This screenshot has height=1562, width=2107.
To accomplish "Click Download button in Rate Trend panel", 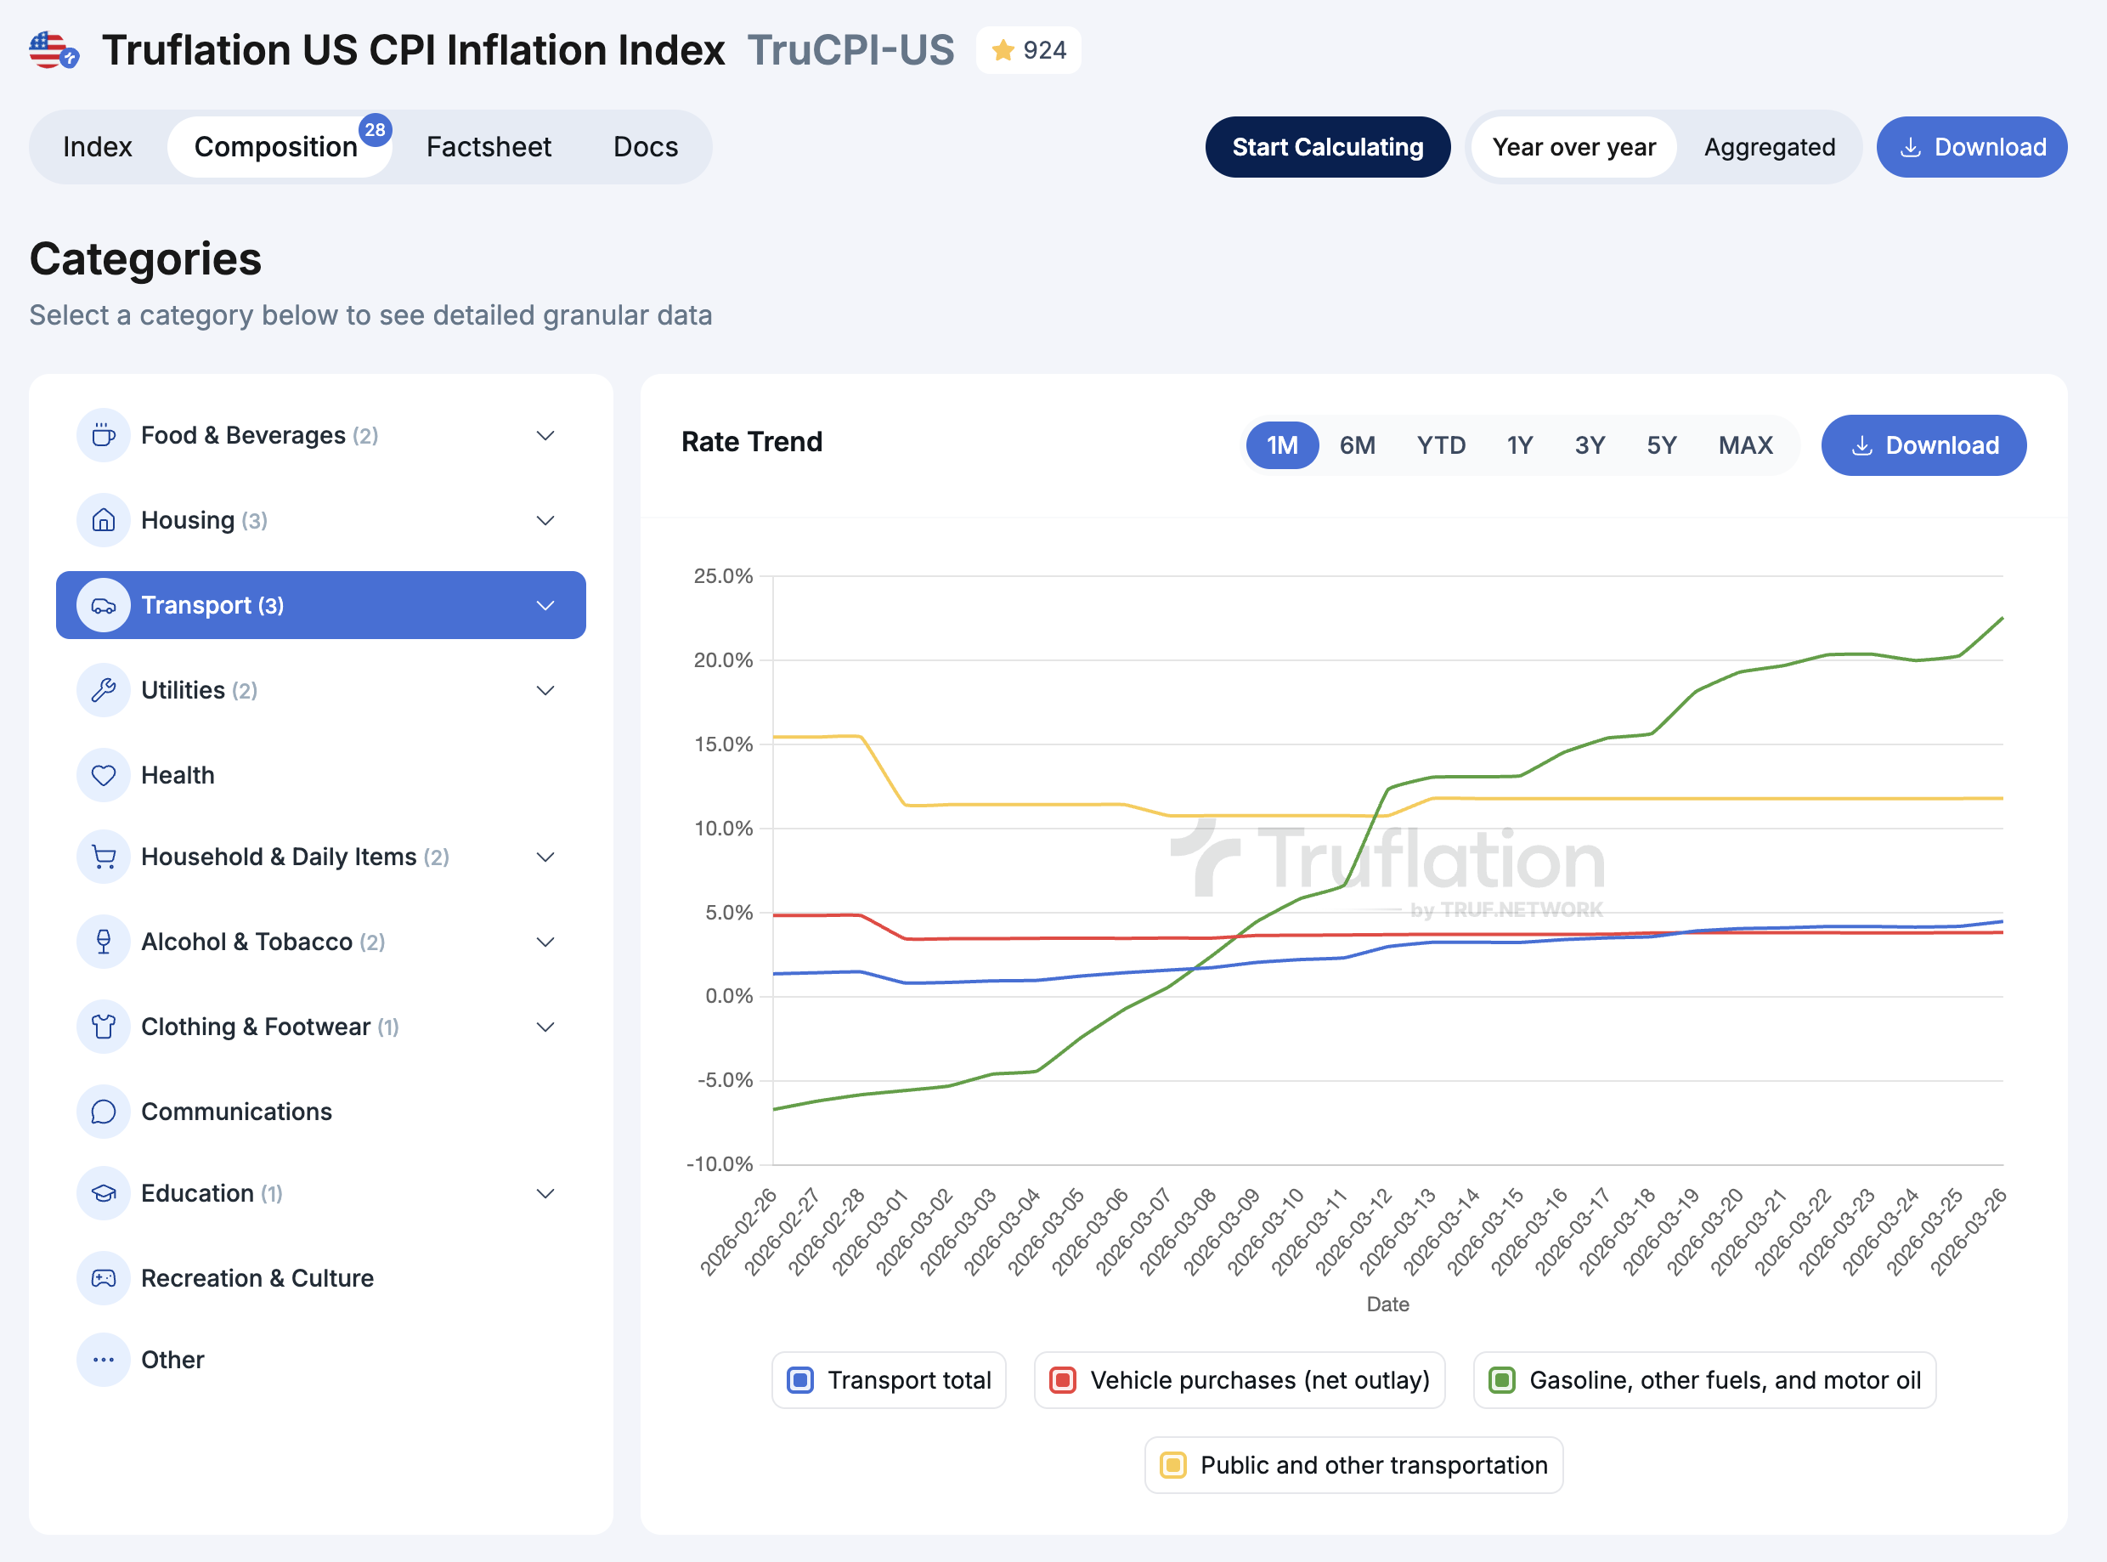I will (1923, 445).
